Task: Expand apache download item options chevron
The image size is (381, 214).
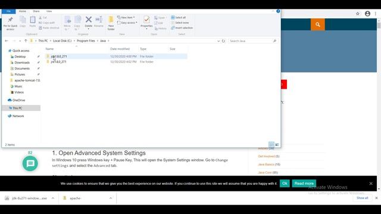Action: click(111, 198)
